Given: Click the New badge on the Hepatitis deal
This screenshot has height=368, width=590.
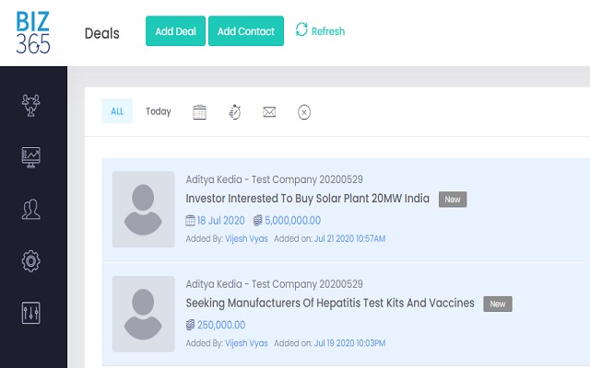Looking at the screenshot, I should pyautogui.click(x=498, y=304).
